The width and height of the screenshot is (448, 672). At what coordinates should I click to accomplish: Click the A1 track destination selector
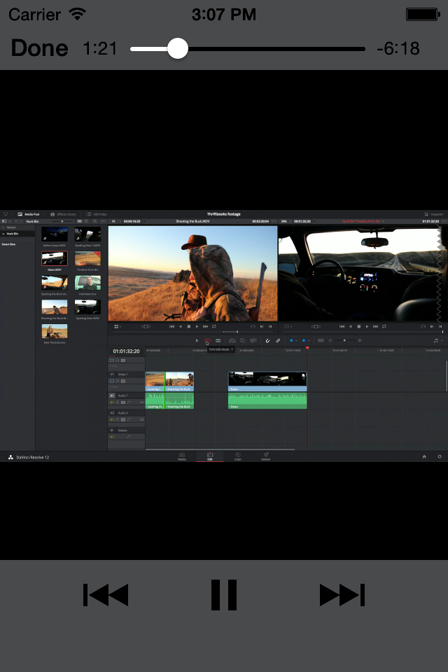[x=112, y=395]
